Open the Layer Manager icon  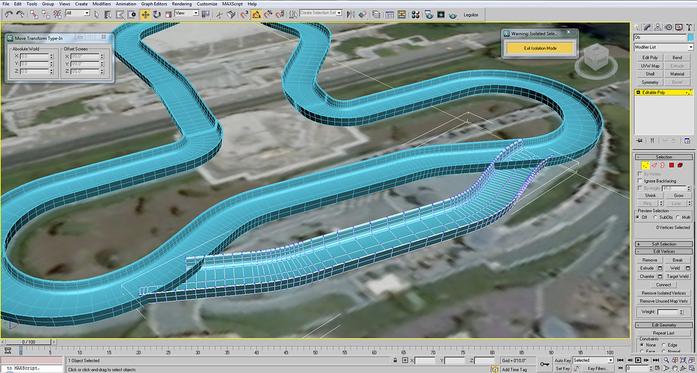click(x=376, y=15)
